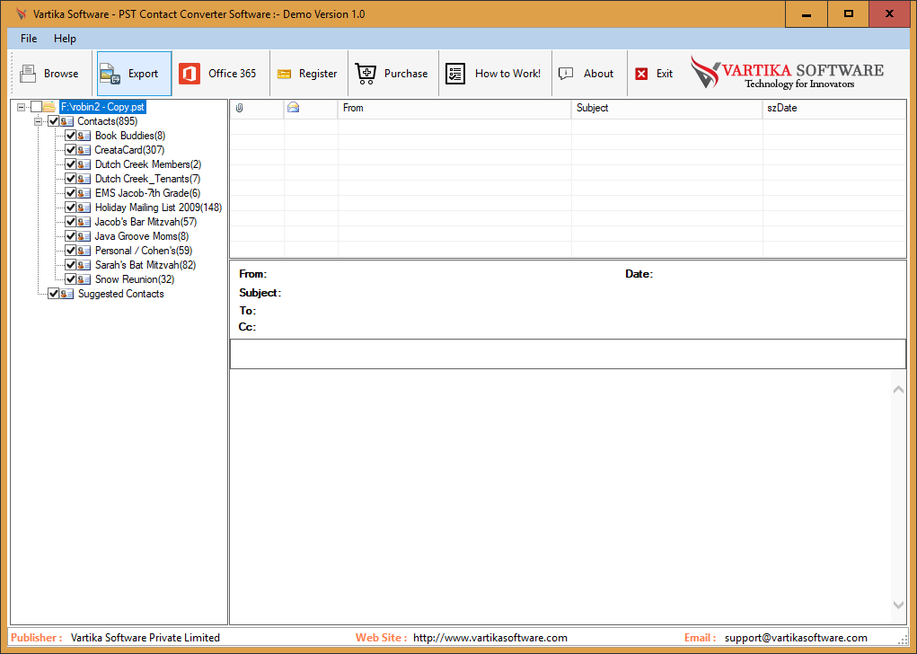Uncheck the Dutch Creek Members(2) checkbox
Viewport: 917px width, 654px height.
(70, 164)
